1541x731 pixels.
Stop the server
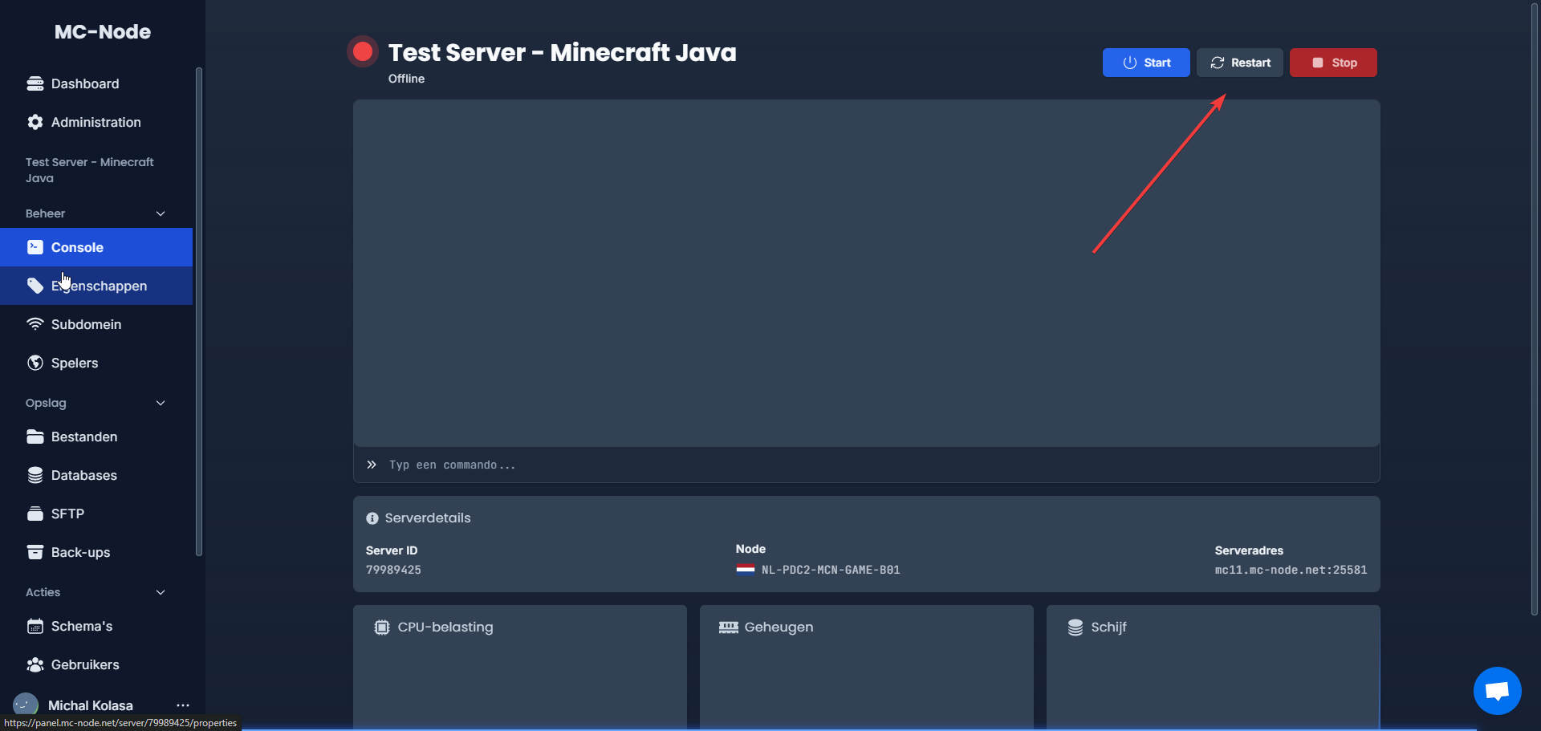(1333, 63)
